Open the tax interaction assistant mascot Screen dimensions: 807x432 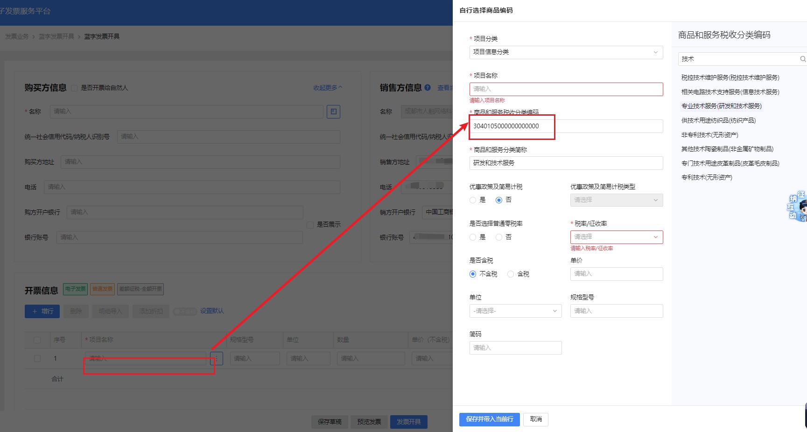797,206
